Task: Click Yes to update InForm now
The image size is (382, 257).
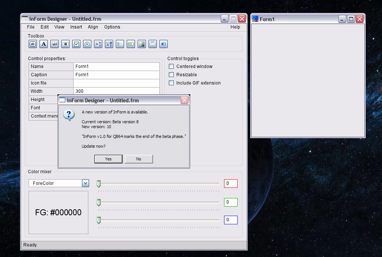Action: coord(108,159)
